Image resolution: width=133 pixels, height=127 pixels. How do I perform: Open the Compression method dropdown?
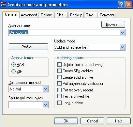[x=46, y=89]
